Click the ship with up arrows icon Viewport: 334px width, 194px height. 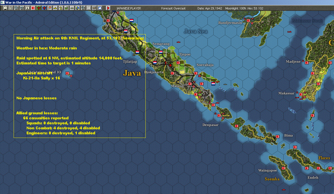tap(72, 8)
